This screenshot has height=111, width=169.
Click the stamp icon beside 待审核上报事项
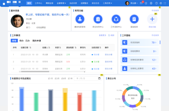point(125,68)
